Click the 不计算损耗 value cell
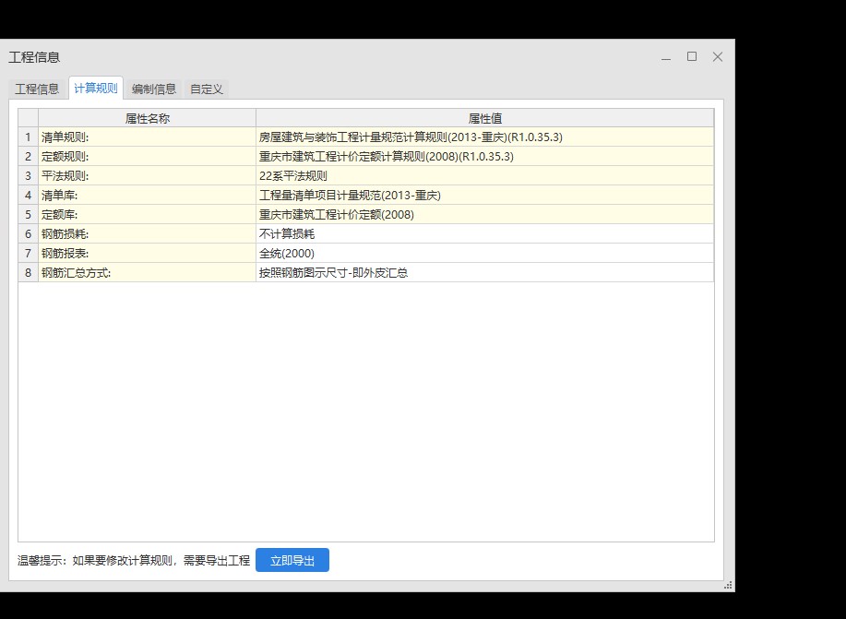 click(x=485, y=234)
